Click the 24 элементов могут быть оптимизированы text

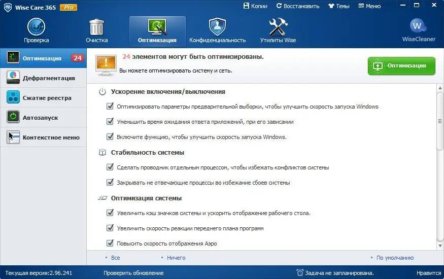(193, 57)
